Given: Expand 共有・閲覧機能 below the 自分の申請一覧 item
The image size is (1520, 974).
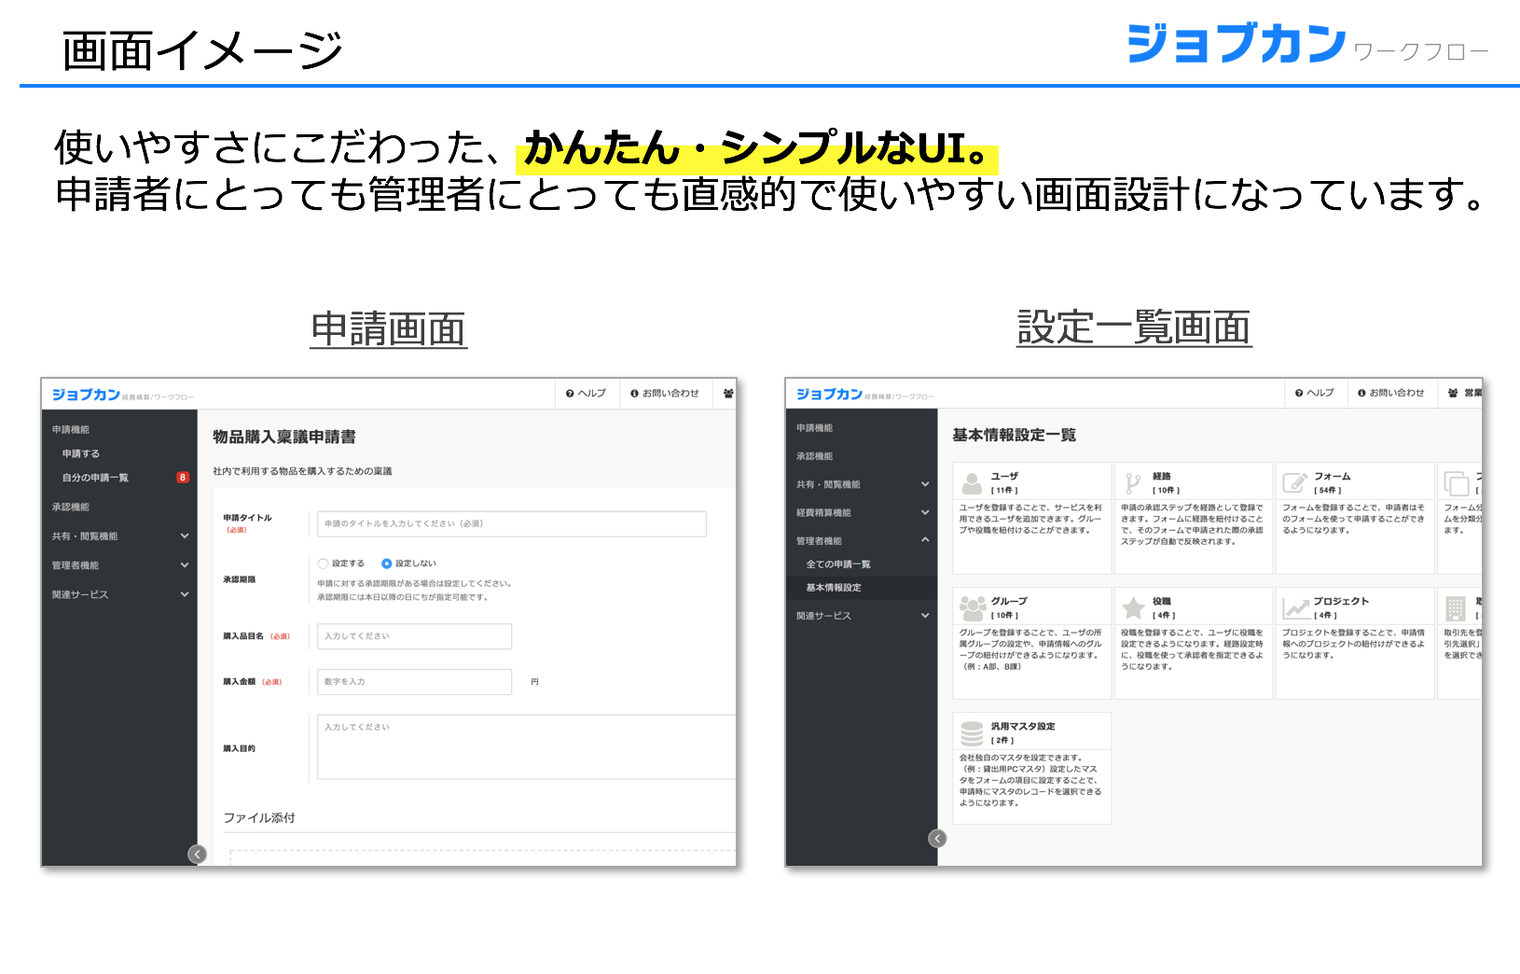Looking at the screenshot, I should click(x=184, y=536).
